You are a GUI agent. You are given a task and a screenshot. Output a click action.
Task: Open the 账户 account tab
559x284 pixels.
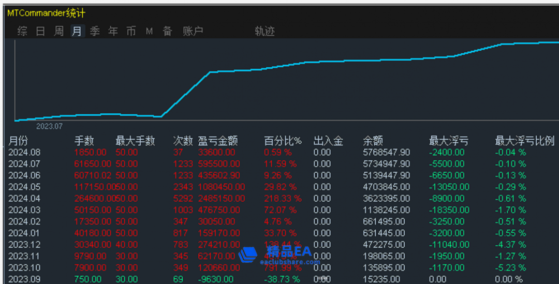pyautogui.click(x=193, y=32)
